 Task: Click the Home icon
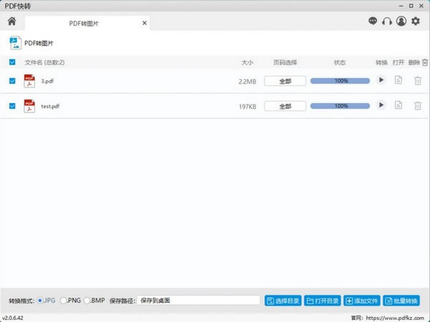pos(11,21)
